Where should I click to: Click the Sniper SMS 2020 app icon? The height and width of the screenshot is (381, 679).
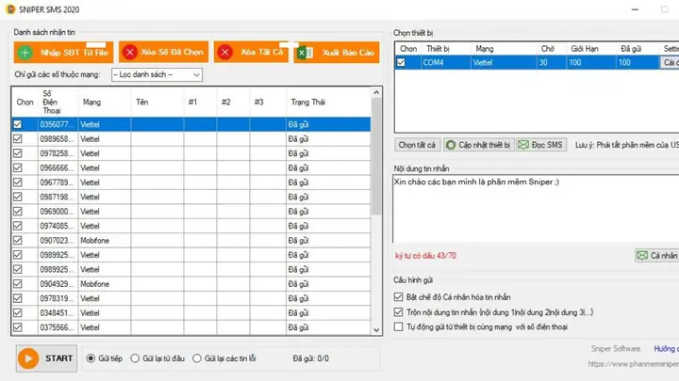point(10,9)
